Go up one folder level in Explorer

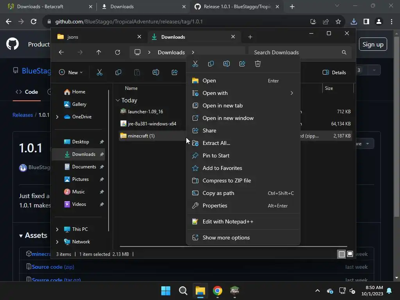(99, 52)
